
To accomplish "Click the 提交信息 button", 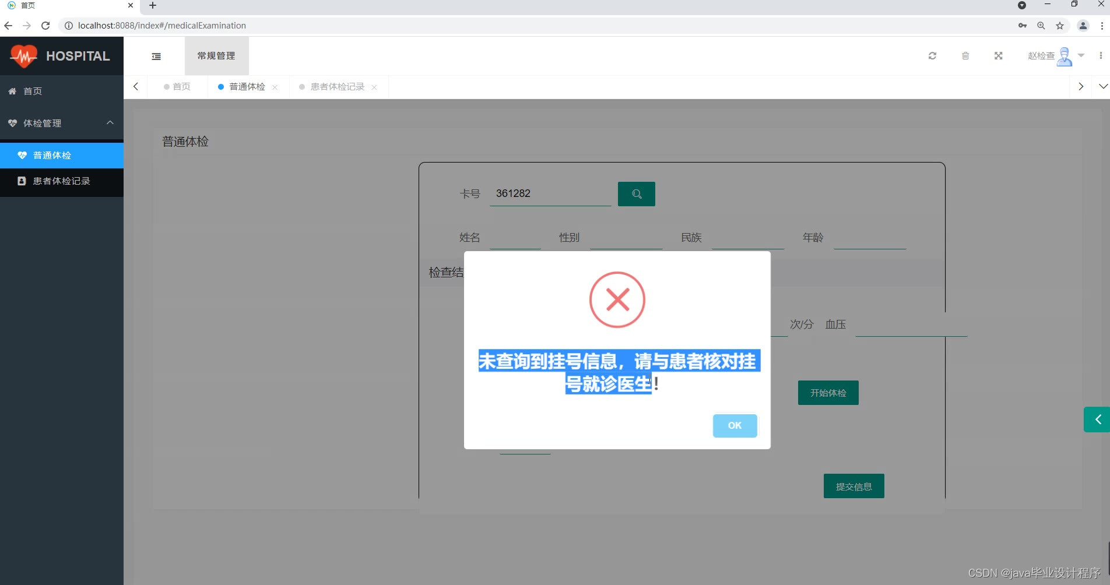I will tap(853, 486).
